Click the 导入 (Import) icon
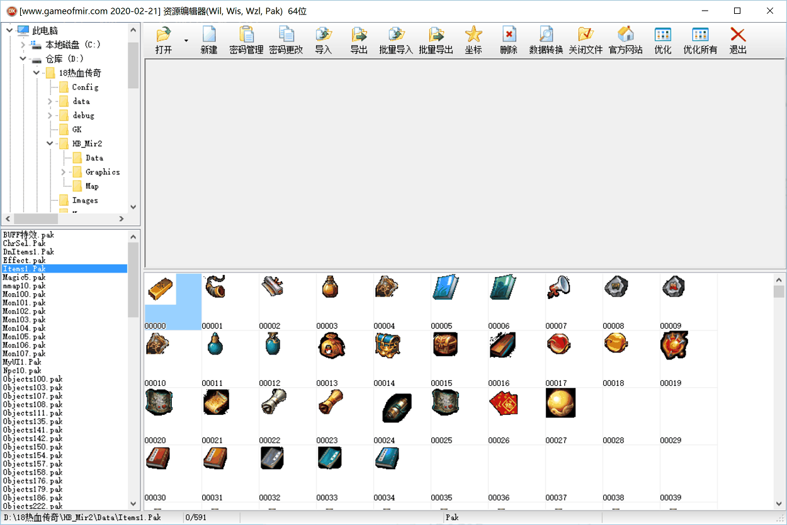The image size is (787, 525). 324,40
